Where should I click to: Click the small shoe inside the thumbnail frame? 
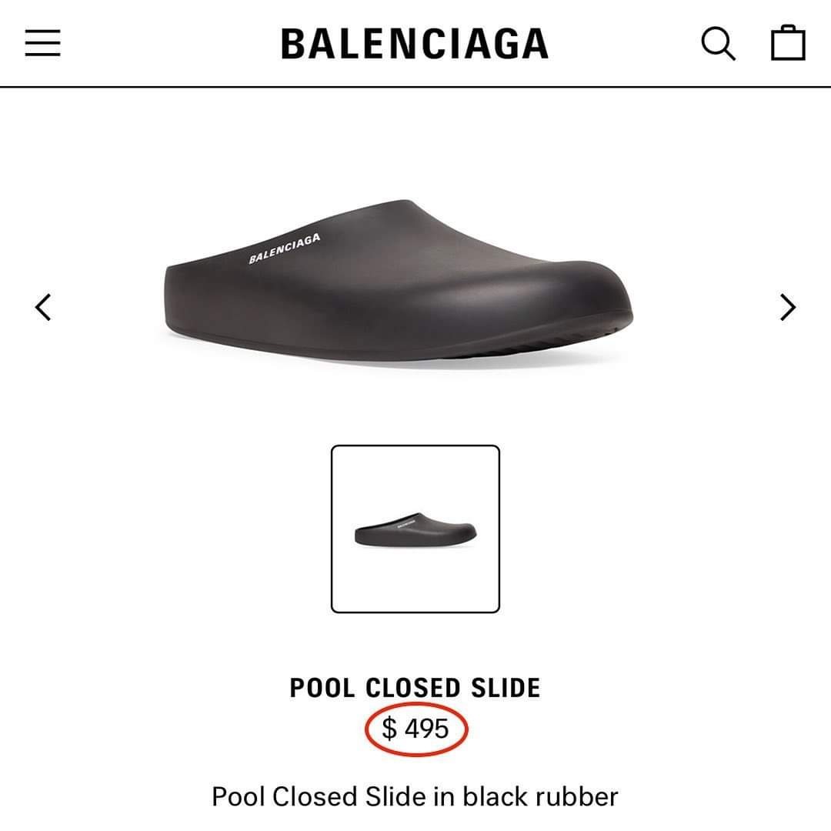point(415,530)
